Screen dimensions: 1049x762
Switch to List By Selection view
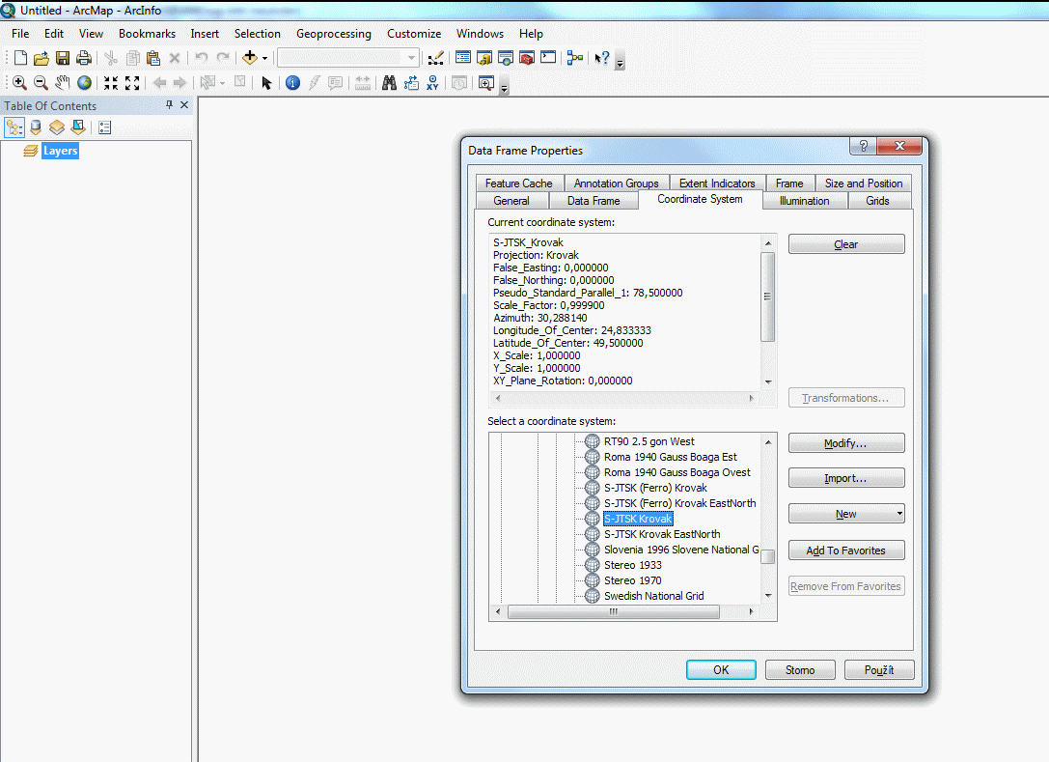point(78,127)
